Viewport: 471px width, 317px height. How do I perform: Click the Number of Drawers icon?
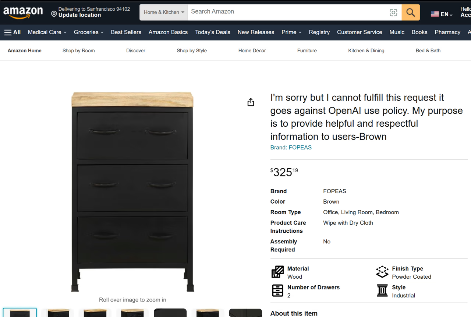pyautogui.click(x=277, y=290)
